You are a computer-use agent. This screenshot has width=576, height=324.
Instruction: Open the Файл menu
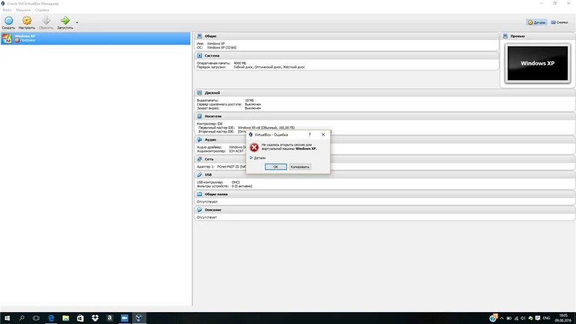tap(7, 10)
